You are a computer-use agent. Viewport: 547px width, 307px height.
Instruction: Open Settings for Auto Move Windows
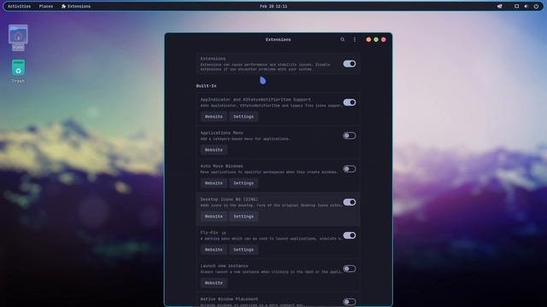(x=244, y=183)
